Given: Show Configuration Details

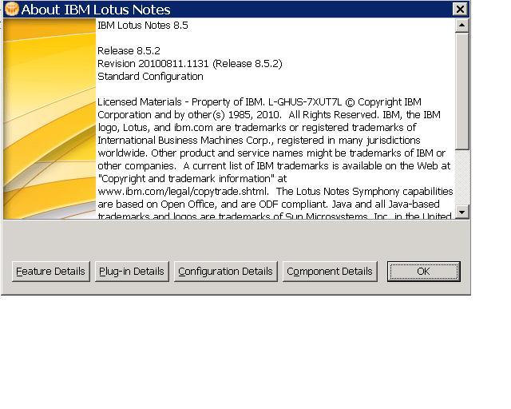Looking at the screenshot, I should [225, 272].
